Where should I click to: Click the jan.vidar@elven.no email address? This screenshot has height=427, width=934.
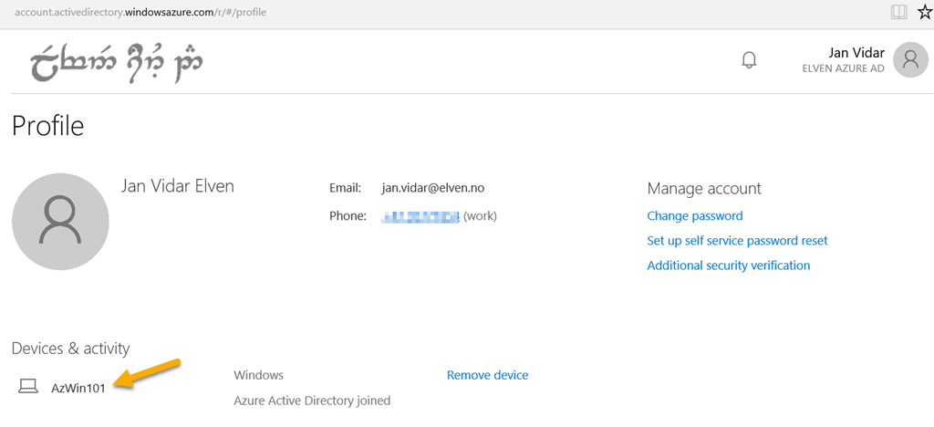click(x=433, y=188)
